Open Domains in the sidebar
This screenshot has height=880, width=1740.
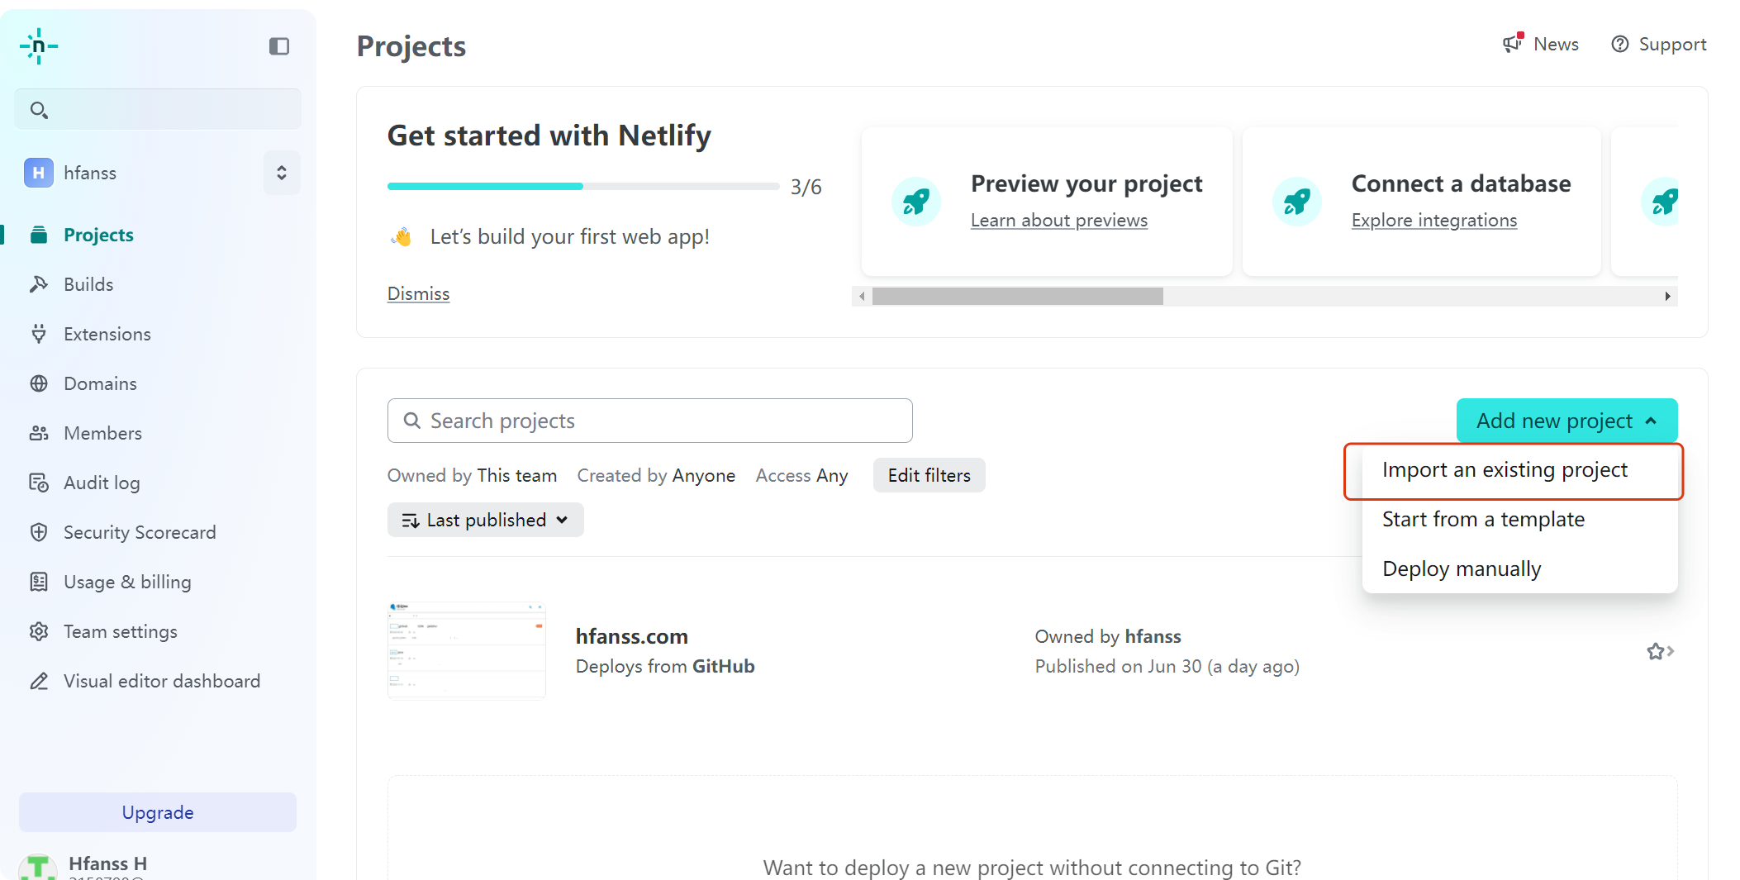tap(100, 383)
